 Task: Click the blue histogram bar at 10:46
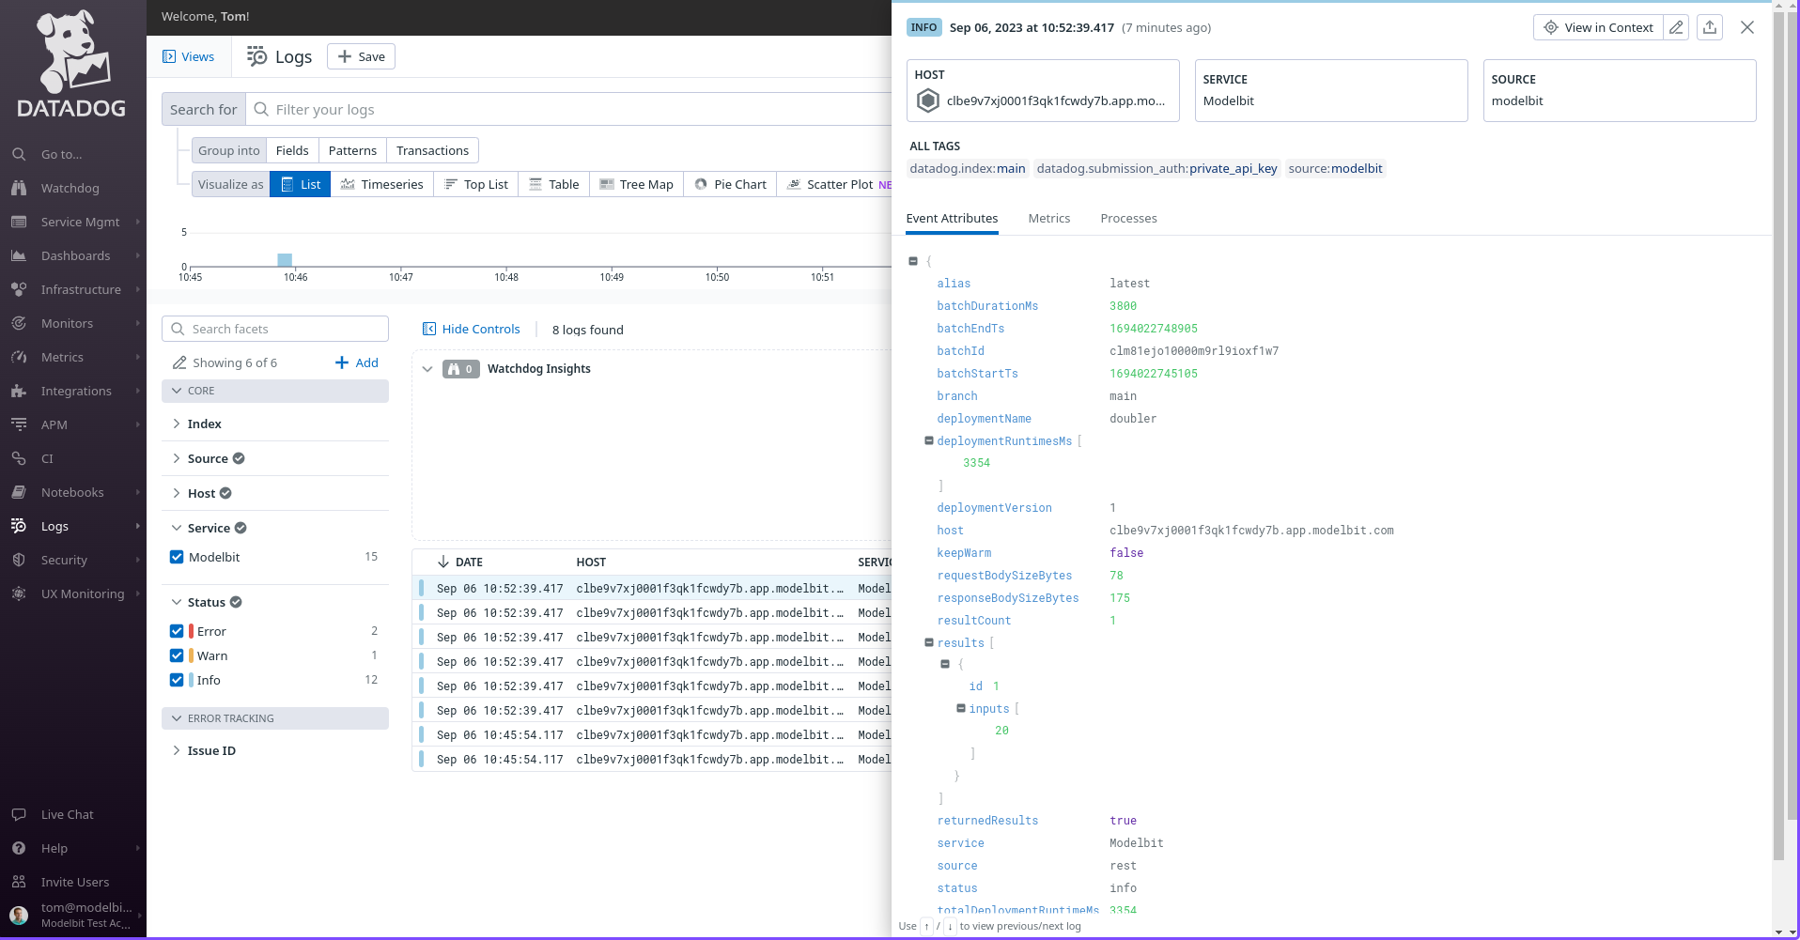point(285,260)
